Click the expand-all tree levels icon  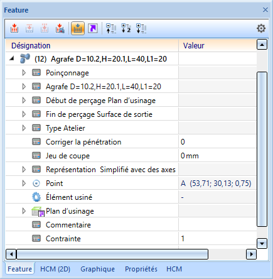141,28
